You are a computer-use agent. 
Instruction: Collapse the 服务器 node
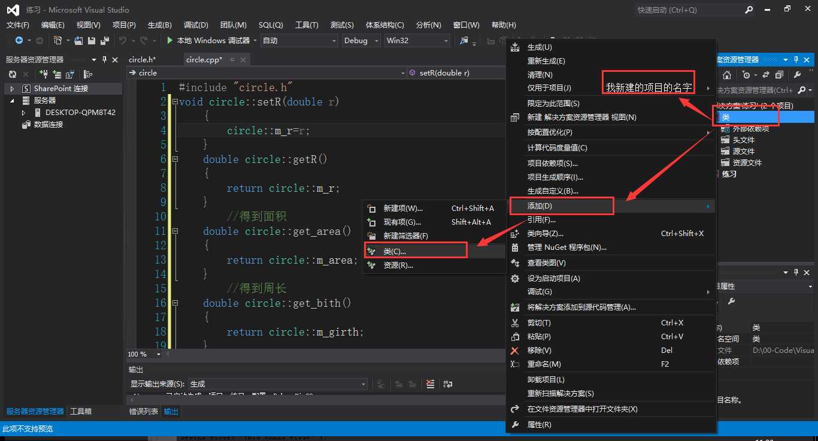coord(12,101)
